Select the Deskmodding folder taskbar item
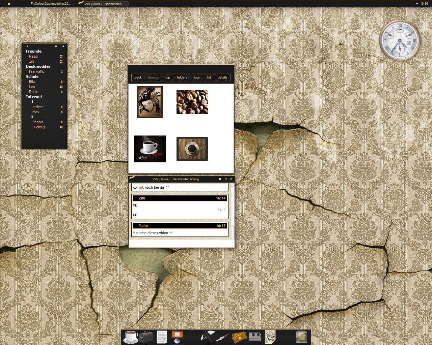 (51, 4)
